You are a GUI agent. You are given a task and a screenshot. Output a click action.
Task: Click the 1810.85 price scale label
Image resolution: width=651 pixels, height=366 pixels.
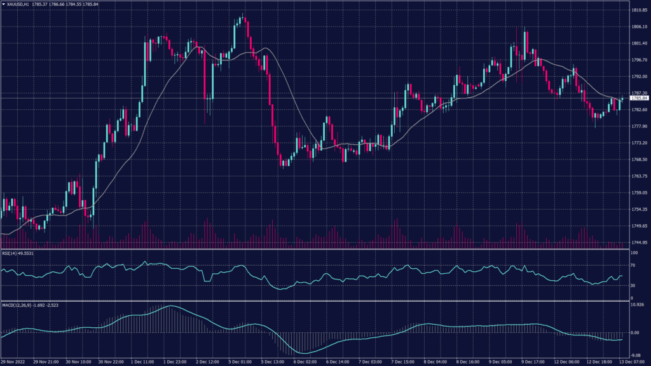639,10
